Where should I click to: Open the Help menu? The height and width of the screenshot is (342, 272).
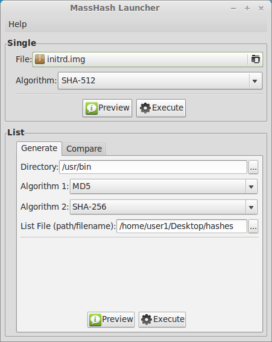pos(17,24)
